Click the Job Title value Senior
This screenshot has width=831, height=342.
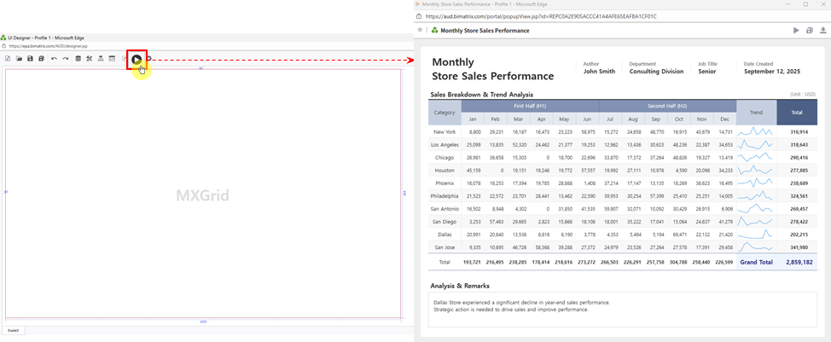pos(707,71)
